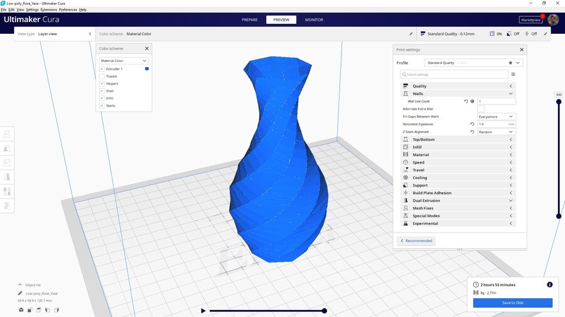The image size is (565, 317).
Task: Click pencil icon at right of print settings bar
Action: pos(545,34)
